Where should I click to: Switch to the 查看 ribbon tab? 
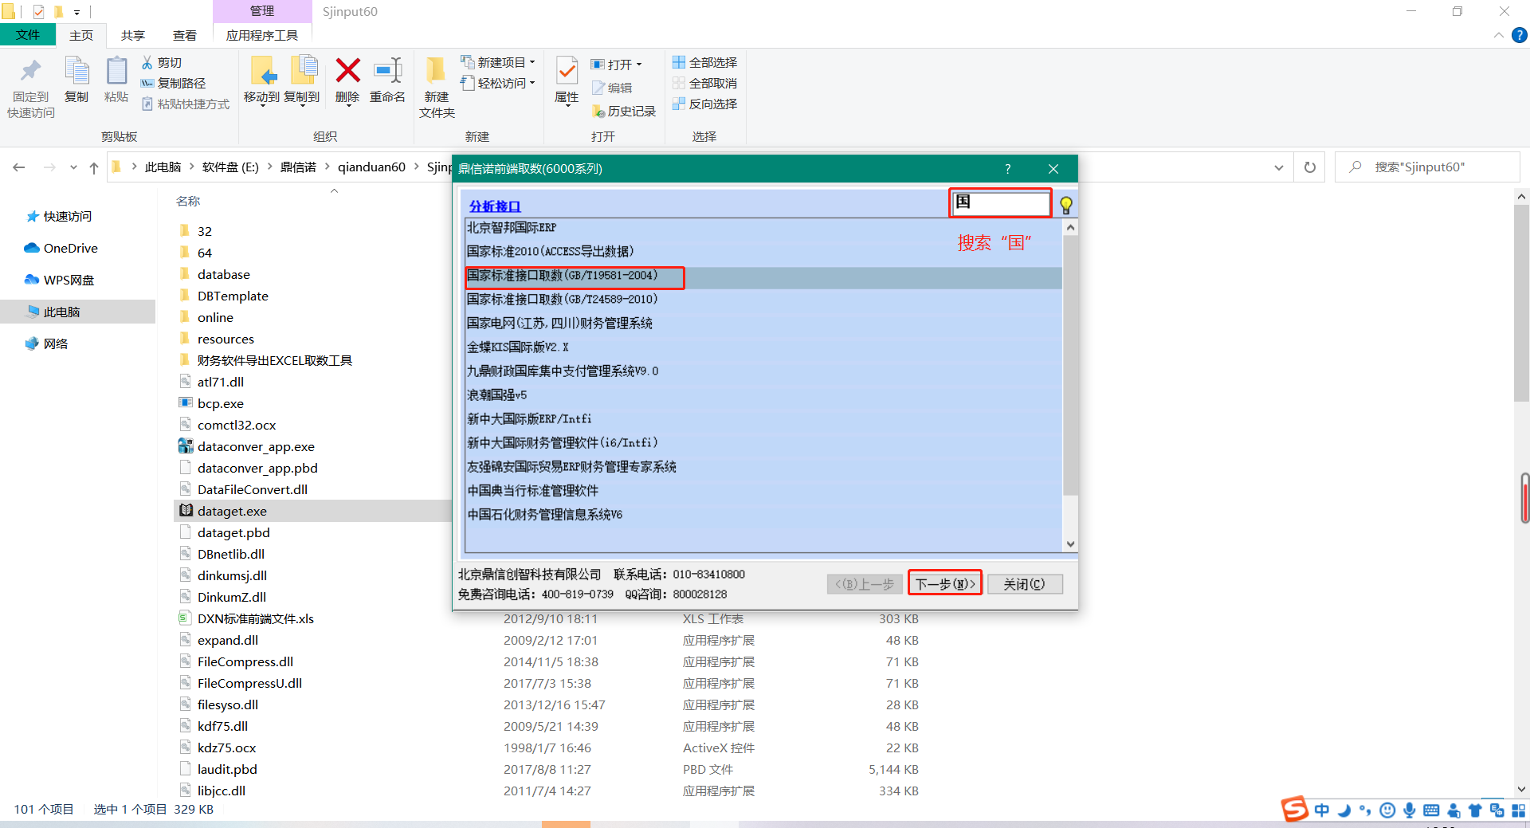click(185, 35)
